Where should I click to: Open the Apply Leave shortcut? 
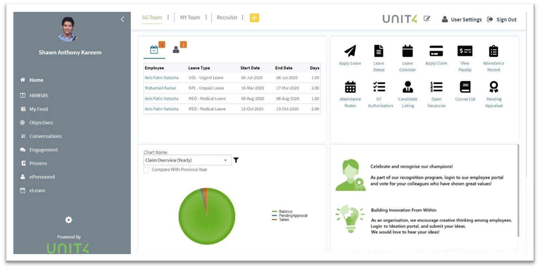(x=350, y=55)
